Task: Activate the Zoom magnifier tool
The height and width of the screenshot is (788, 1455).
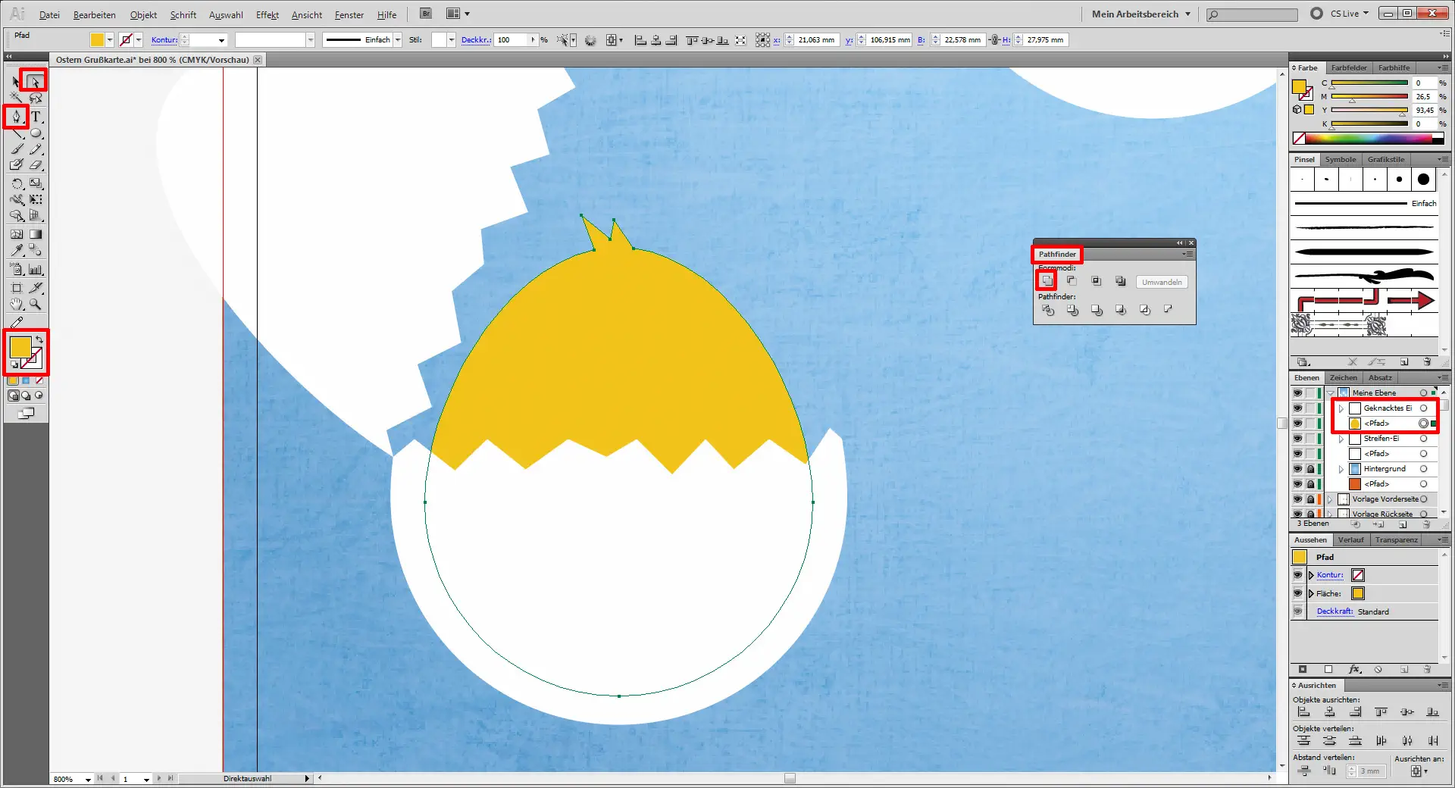Action: [x=36, y=305]
